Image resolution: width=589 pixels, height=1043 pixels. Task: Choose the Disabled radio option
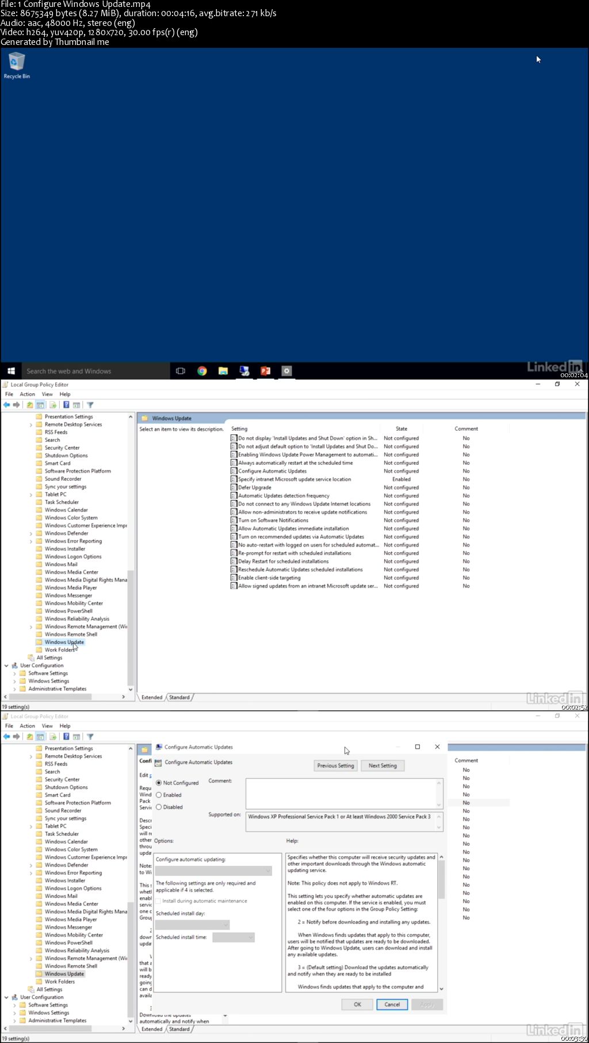(159, 807)
